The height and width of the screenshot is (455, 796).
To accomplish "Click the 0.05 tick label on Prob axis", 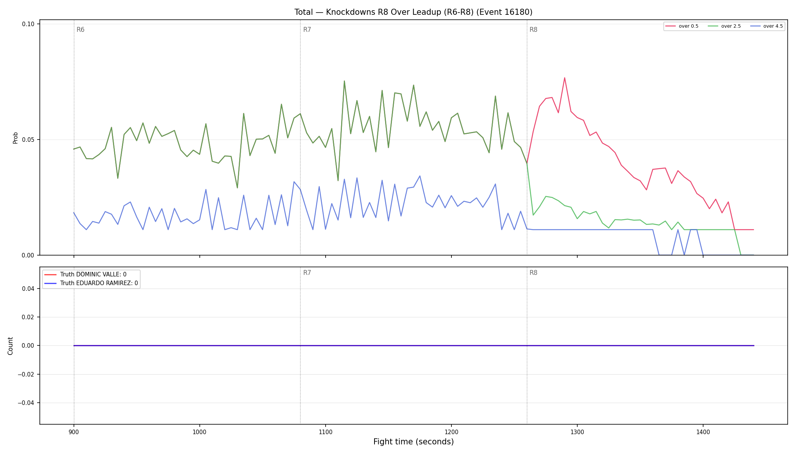I will coord(28,140).
